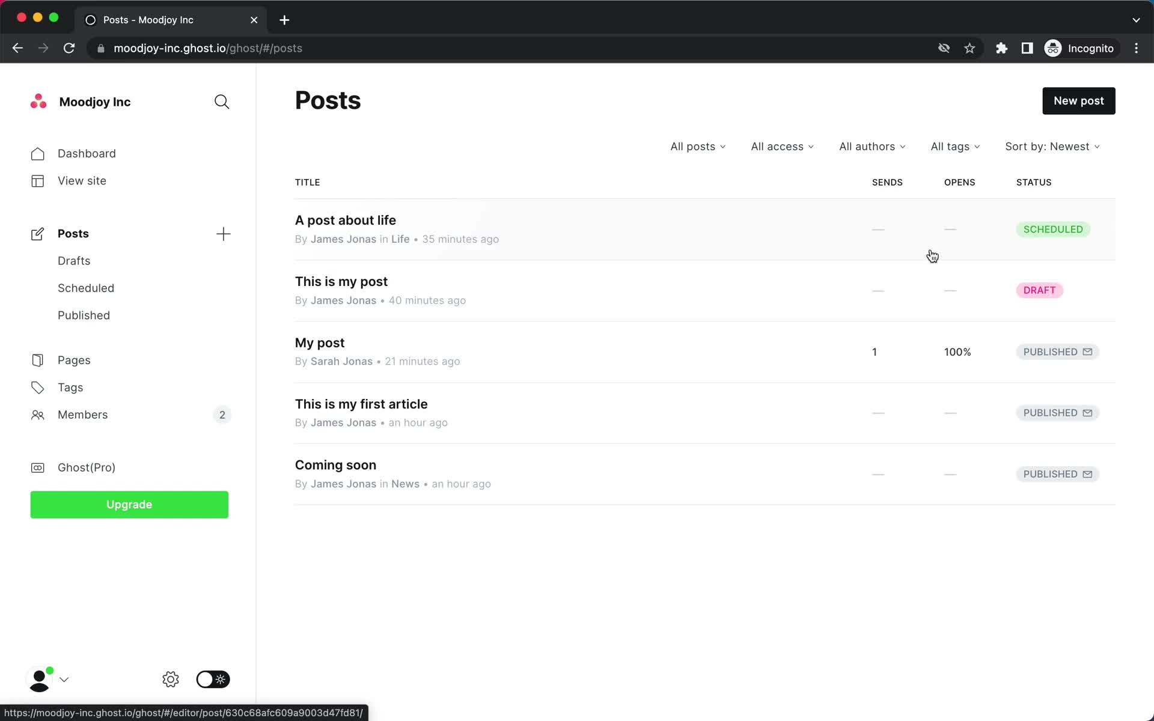The image size is (1154, 721).
Task: Click the Posts pencil icon
Action: (37, 234)
